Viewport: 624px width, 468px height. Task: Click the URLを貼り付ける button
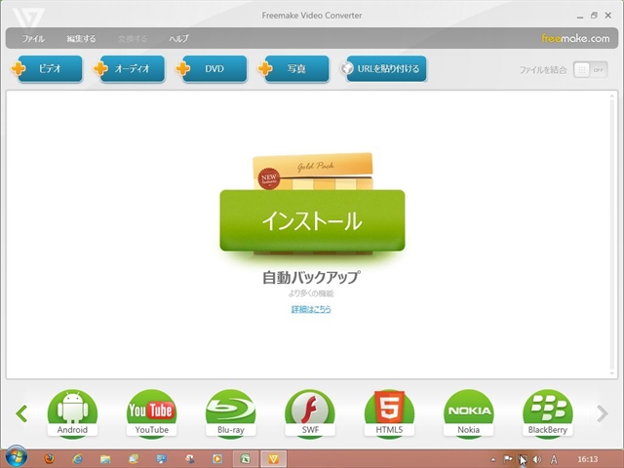383,69
